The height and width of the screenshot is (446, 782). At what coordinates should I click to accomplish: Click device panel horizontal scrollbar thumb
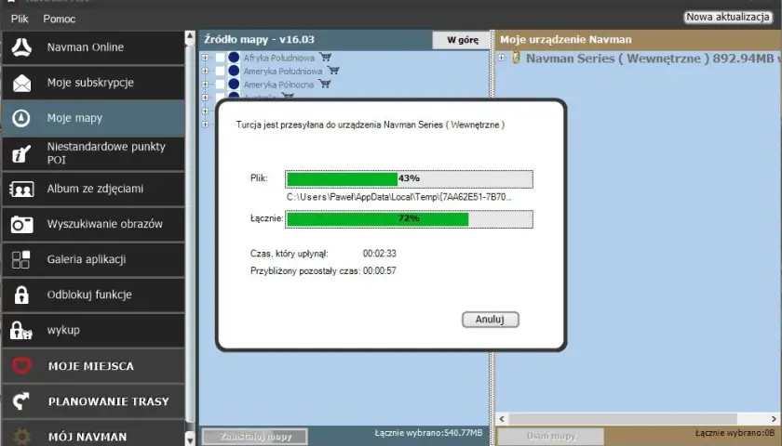coord(623,419)
